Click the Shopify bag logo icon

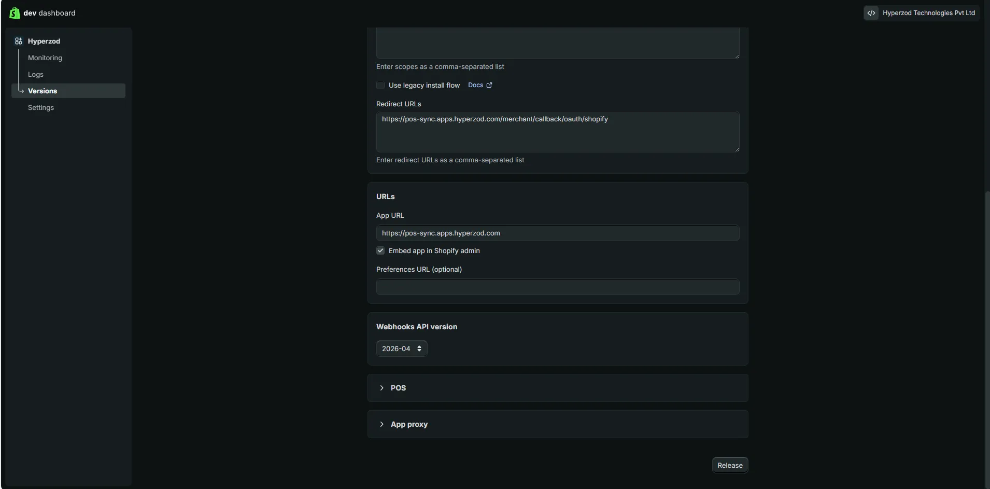click(15, 13)
